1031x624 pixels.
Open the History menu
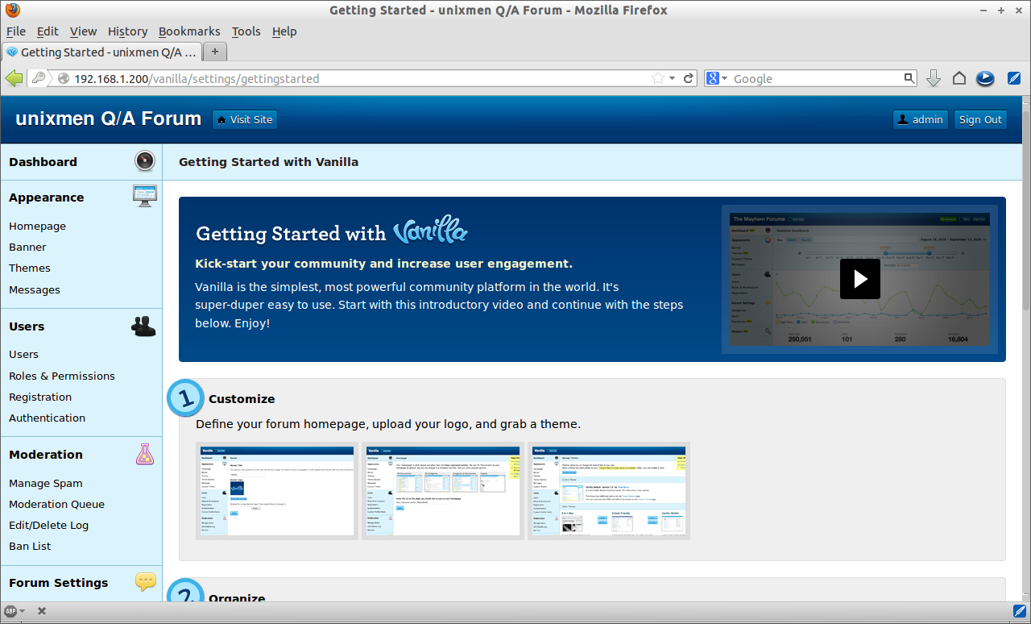[x=127, y=31]
